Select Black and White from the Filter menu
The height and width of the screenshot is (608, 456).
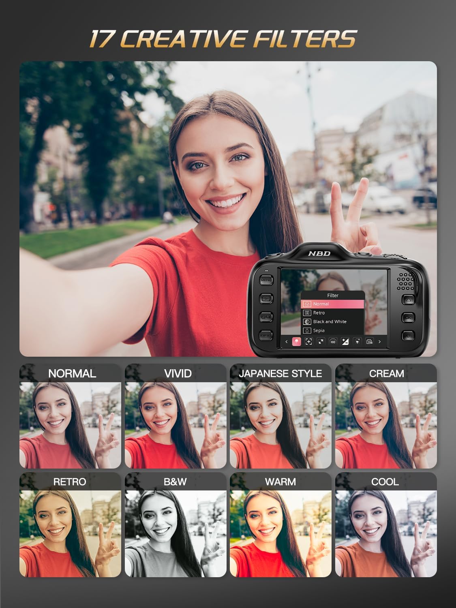point(330,321)
